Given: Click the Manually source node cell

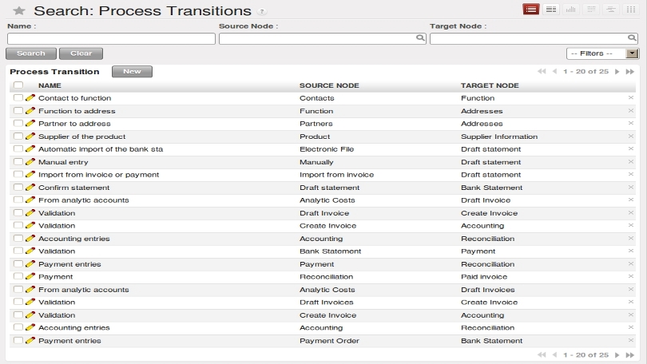Looking at the screenshot, I should coord(316,162).
